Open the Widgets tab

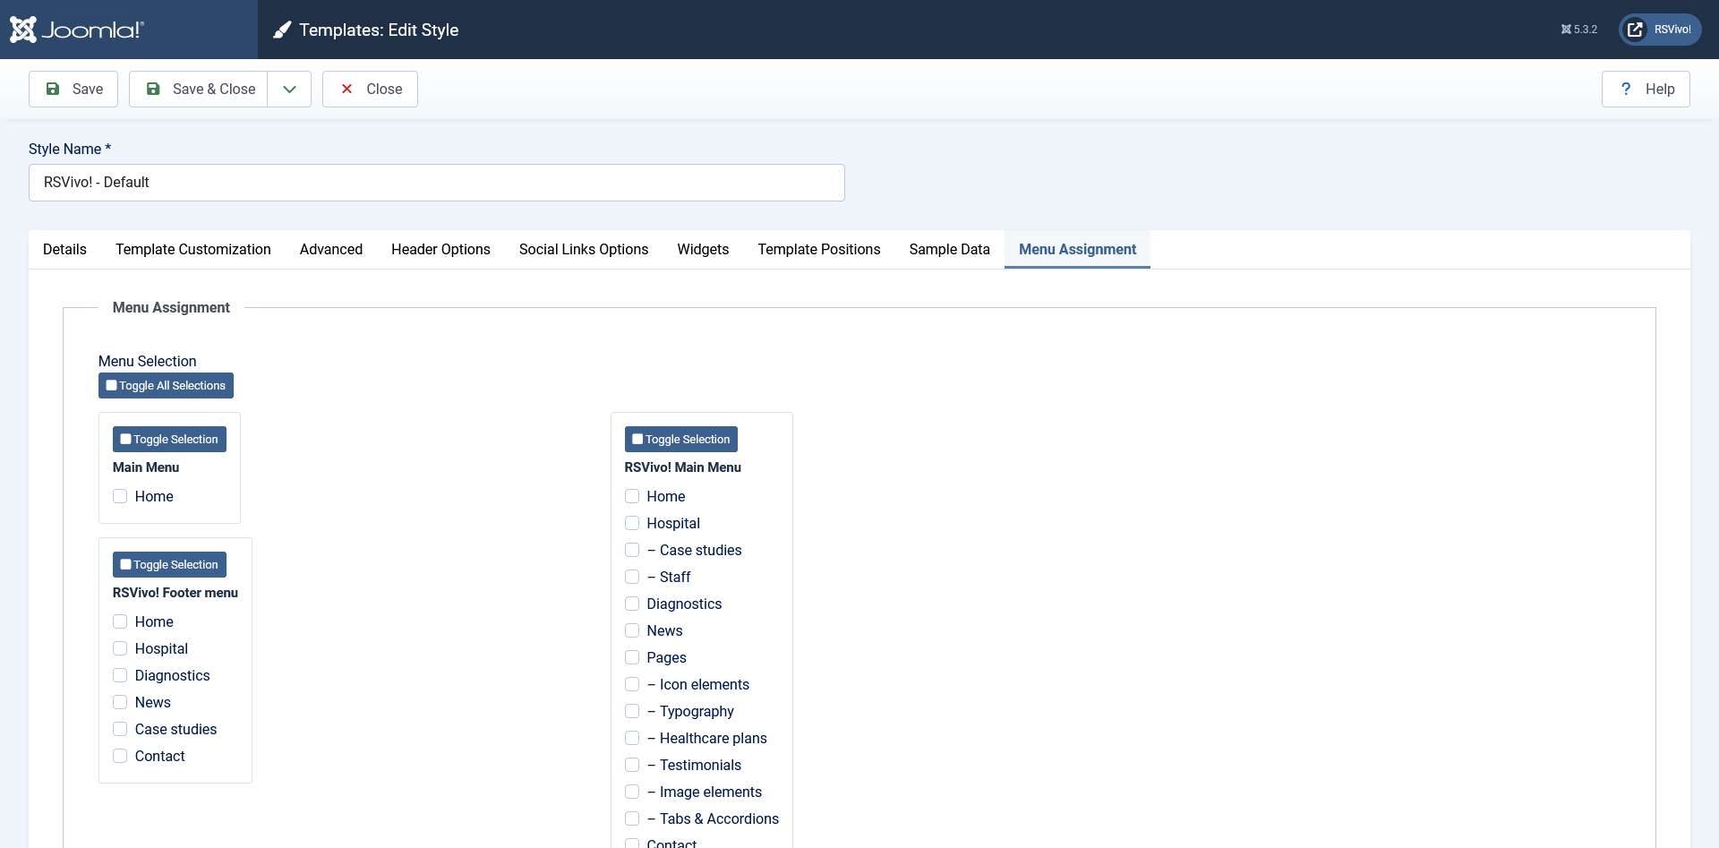(703, 249)
